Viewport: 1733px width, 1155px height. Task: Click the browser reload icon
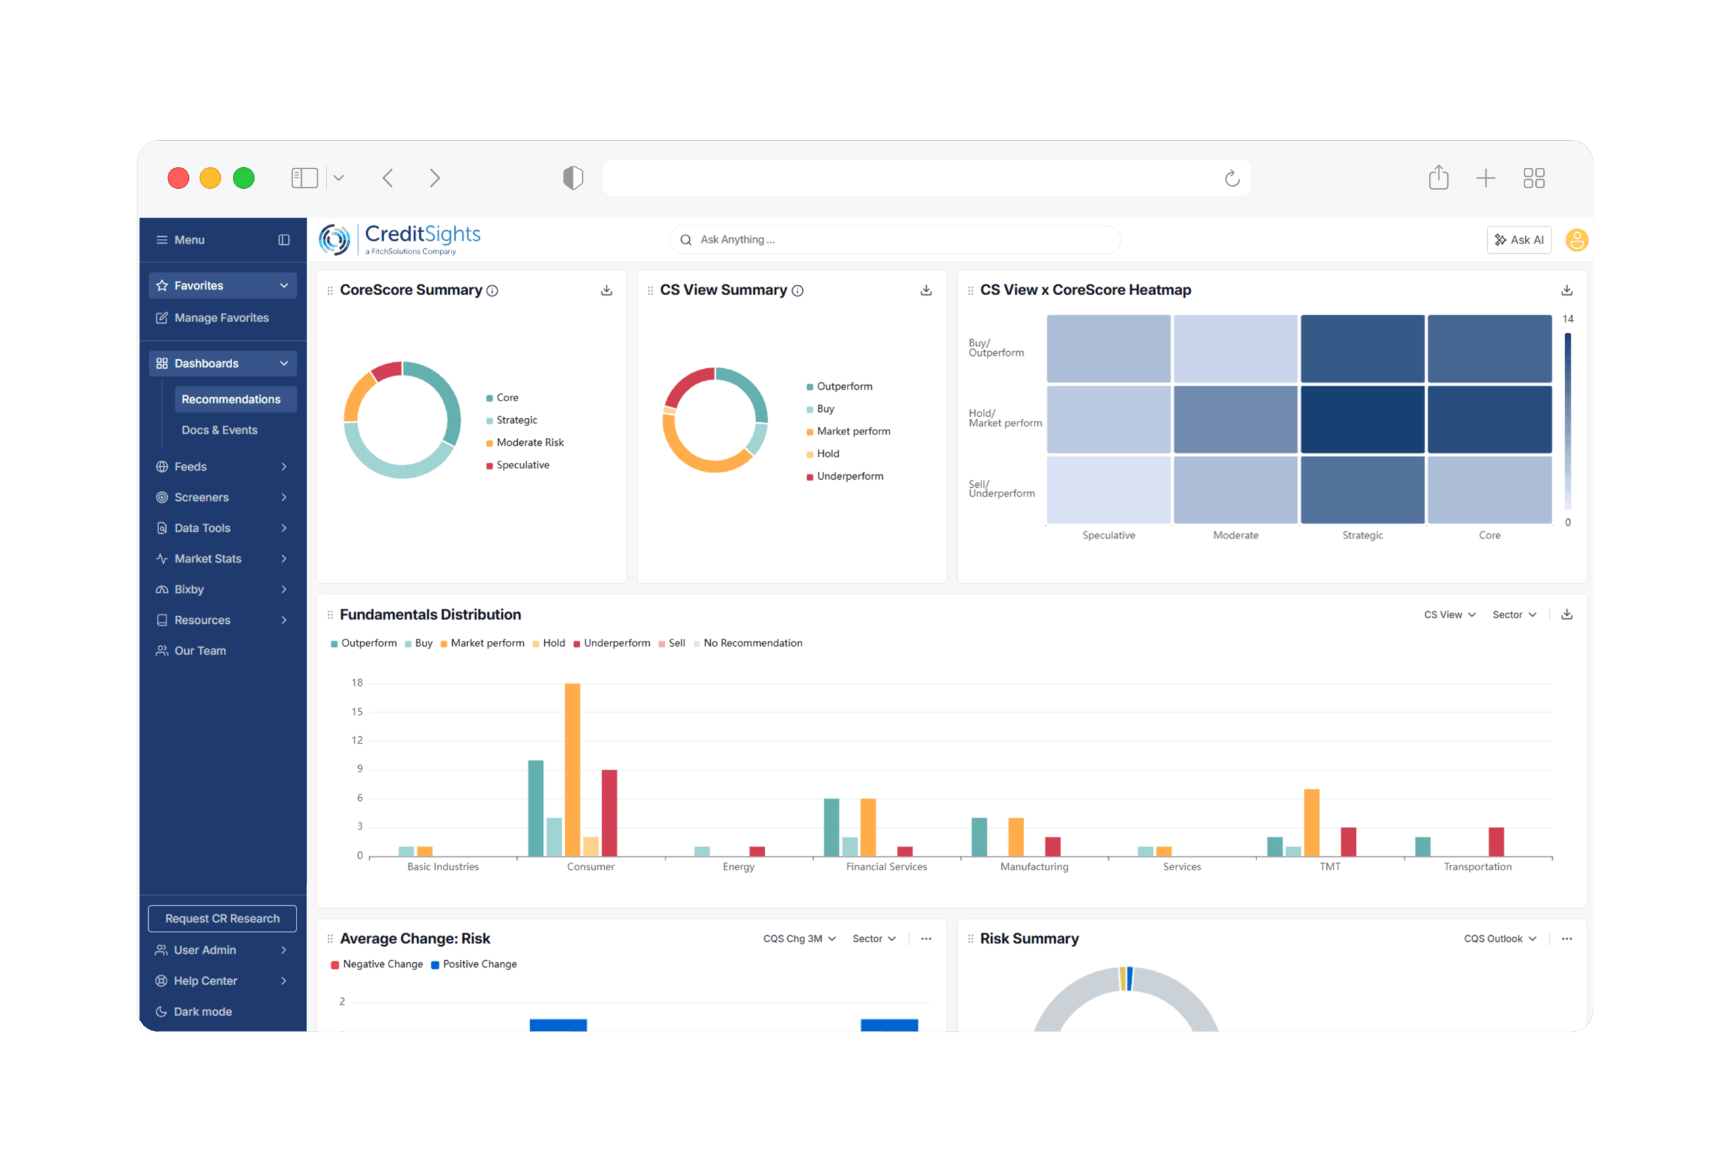click(1232, 178)
